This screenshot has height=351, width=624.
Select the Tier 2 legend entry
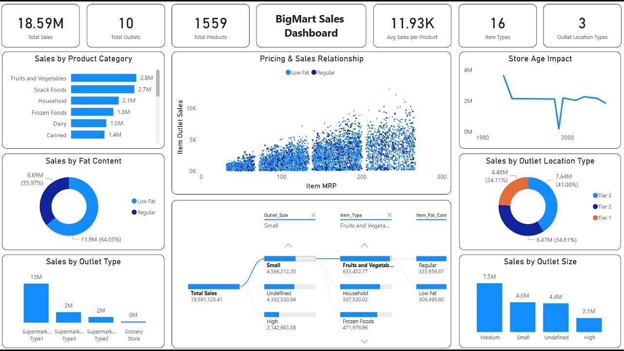coord(602,207)
